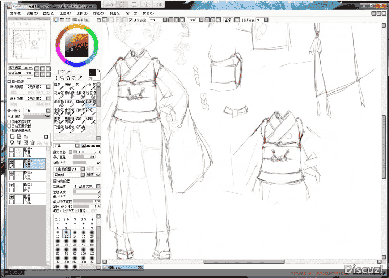Create a new layer folder
This screenshot has height=278, width=389.
[26, 137]
